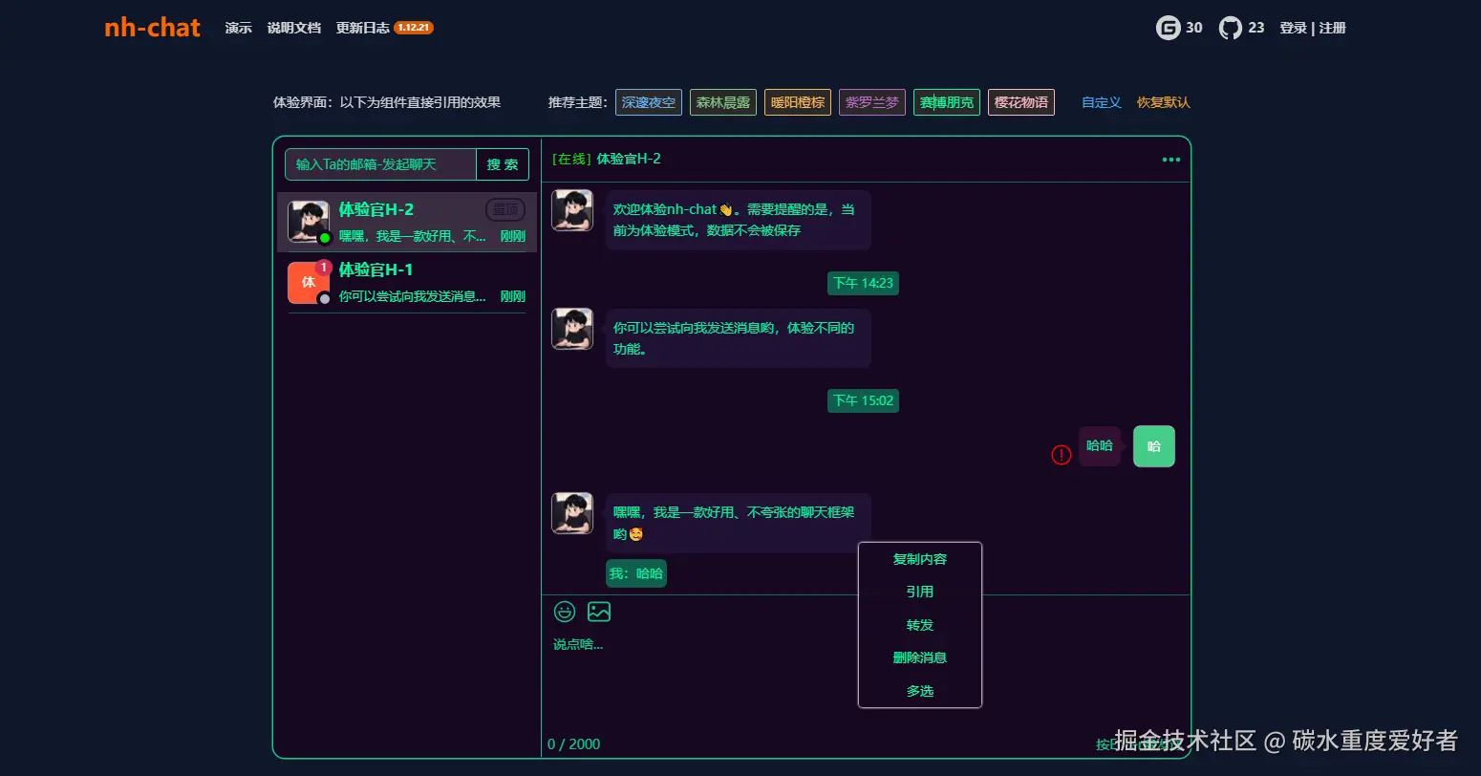Enable 多选 from the context menu
1481x776 pixels.
click(919, 691)
